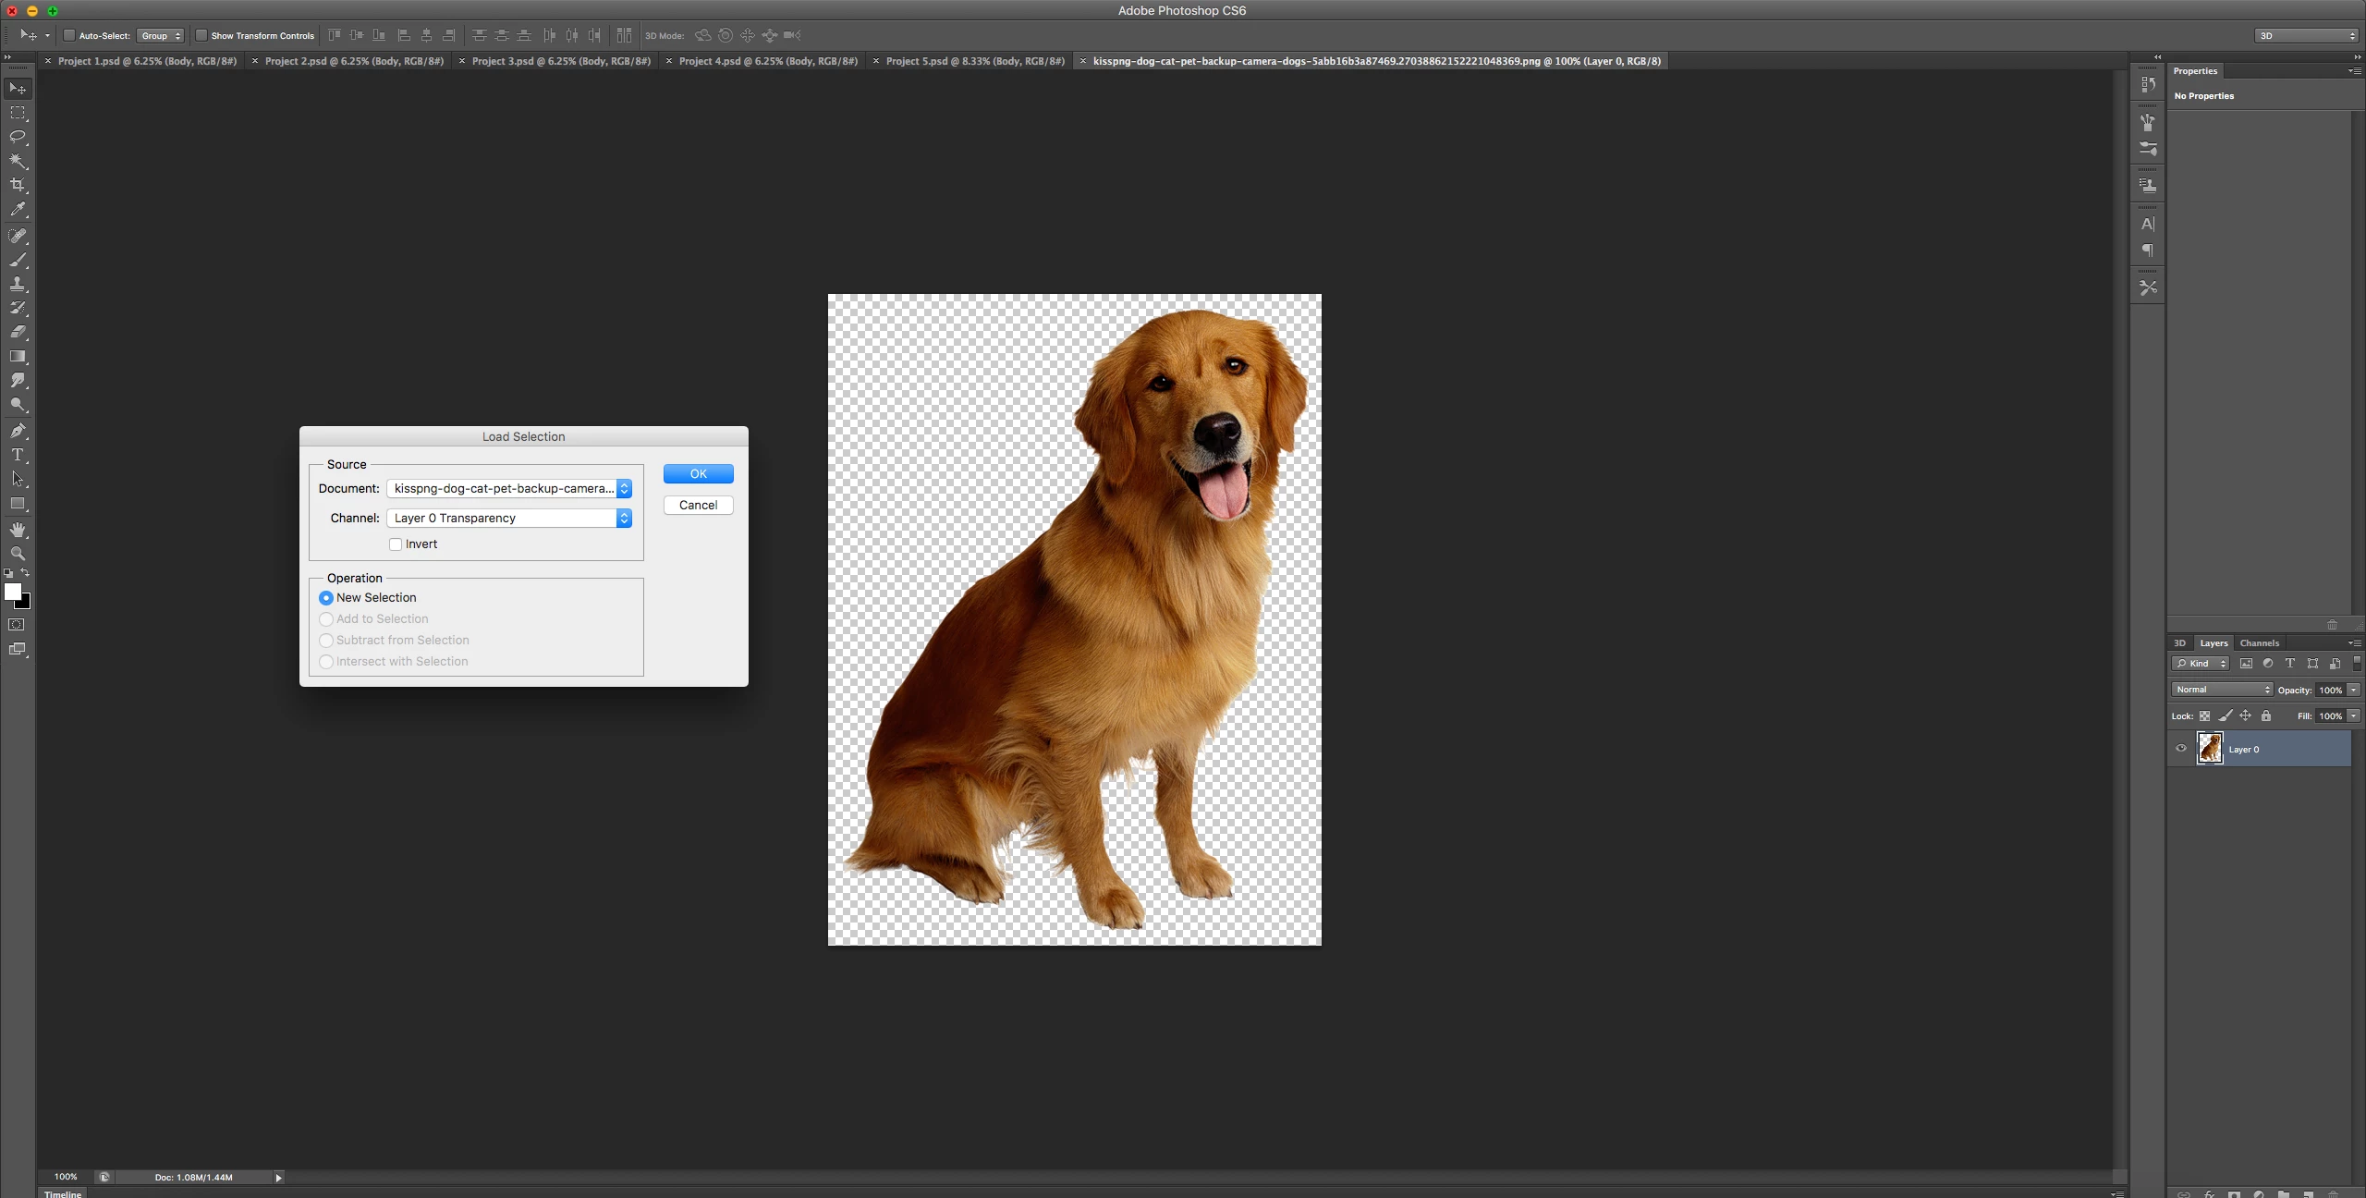Select the Pen tool

click(x=18, y=431)
